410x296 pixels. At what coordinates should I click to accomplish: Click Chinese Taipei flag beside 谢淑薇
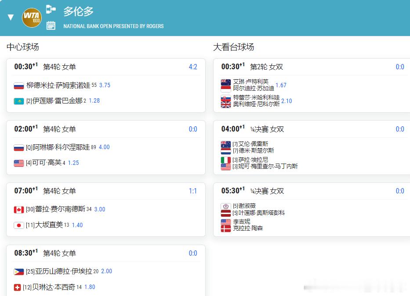tap(226, 206)
